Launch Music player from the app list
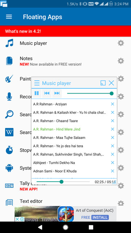The width and height of the screenshot is (131, 233). [x=33, y=43]
